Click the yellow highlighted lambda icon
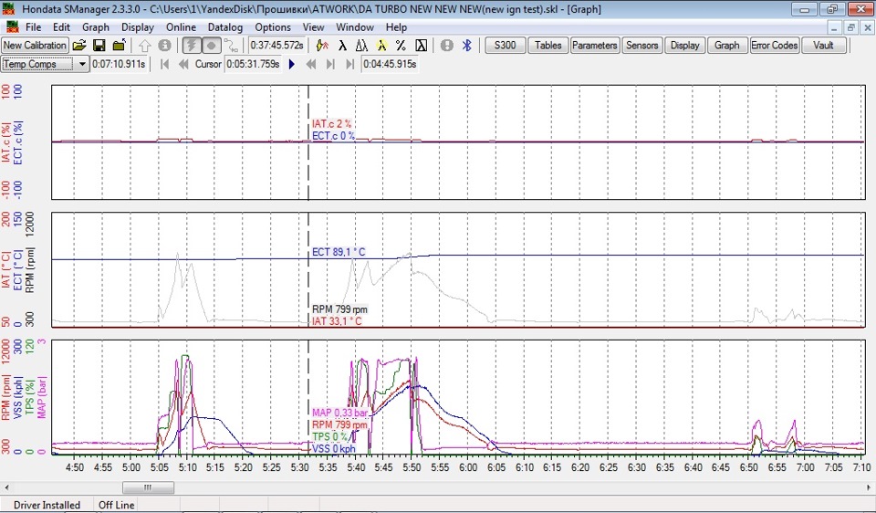The image size is (876, 513). [x=381, y=46]
